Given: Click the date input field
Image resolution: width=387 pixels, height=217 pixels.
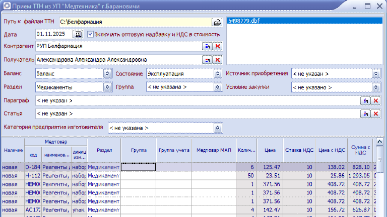Looking at the screenshot, I should pos(54,34).
